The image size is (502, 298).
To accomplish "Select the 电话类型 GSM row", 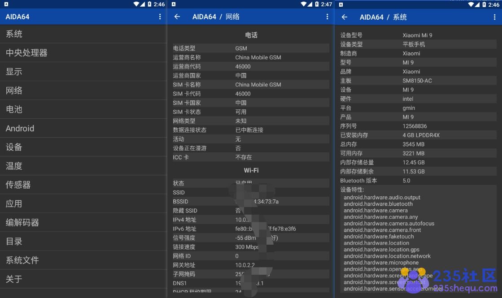I will [251, 48].
